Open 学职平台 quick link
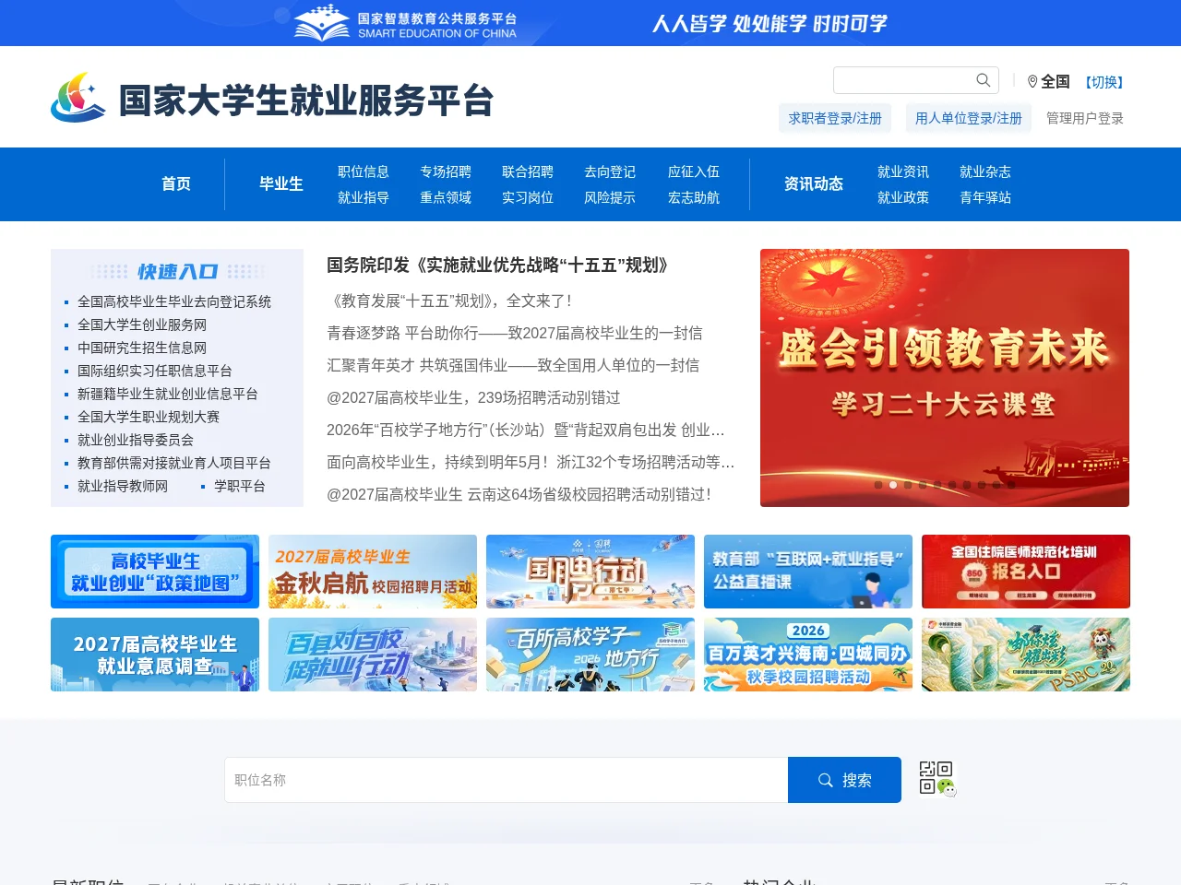The height and width of the screenshot is (885, 1181). 240,486
